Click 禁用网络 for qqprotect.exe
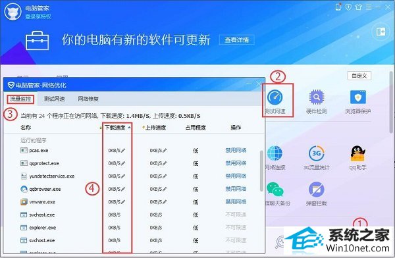 [x=236, y=163]
